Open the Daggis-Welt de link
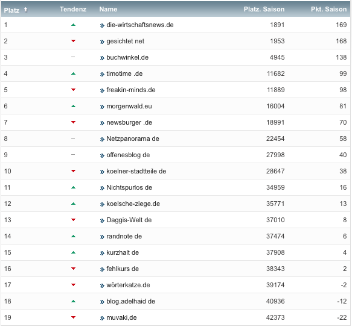 point(129,220)
